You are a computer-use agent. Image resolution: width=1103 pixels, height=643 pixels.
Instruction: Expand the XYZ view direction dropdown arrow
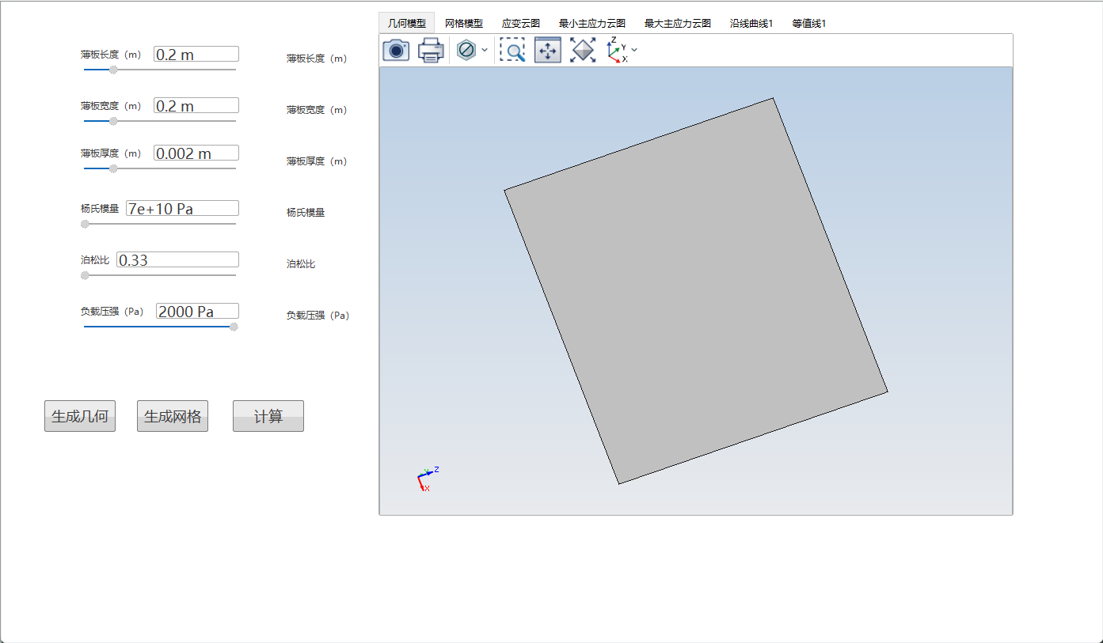tap(634, 50)
